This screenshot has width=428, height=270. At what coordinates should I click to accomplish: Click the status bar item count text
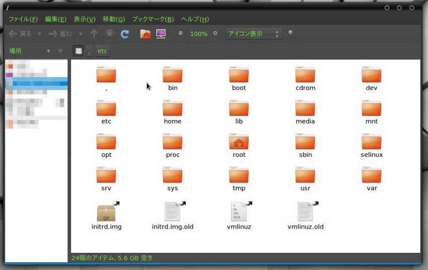[x=112, y=258]
